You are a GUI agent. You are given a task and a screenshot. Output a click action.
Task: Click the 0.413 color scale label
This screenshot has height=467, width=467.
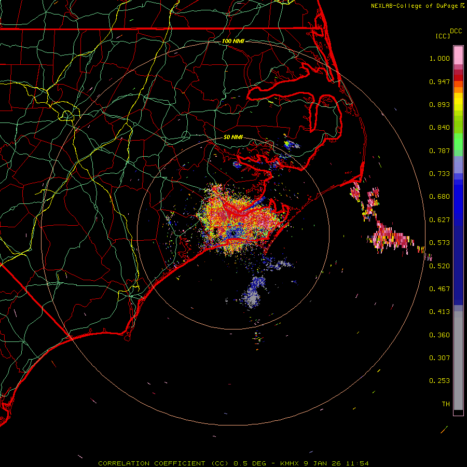tap(439, 312)
